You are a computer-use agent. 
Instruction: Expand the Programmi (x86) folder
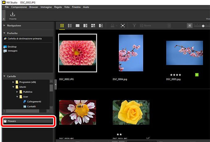pos(13,82)
